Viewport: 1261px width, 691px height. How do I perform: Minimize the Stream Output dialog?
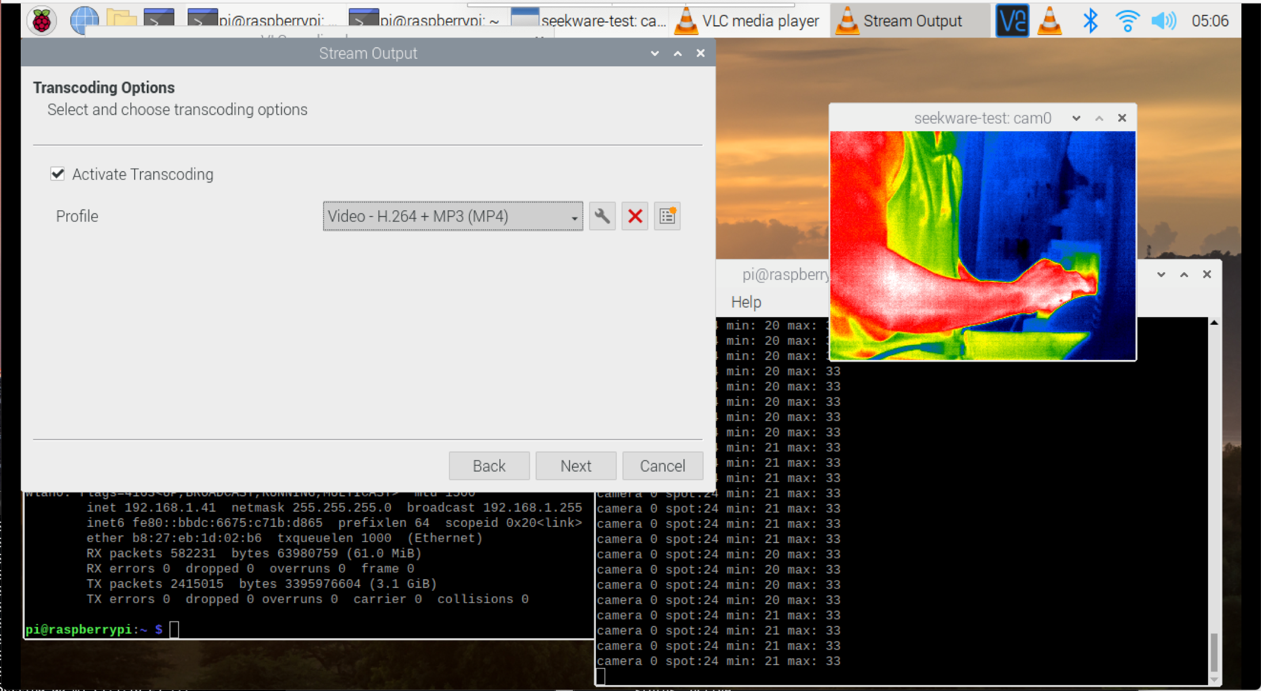655,54
